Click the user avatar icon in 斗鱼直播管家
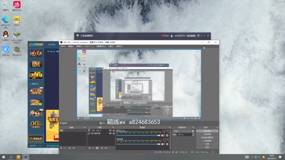 point(172,36)
